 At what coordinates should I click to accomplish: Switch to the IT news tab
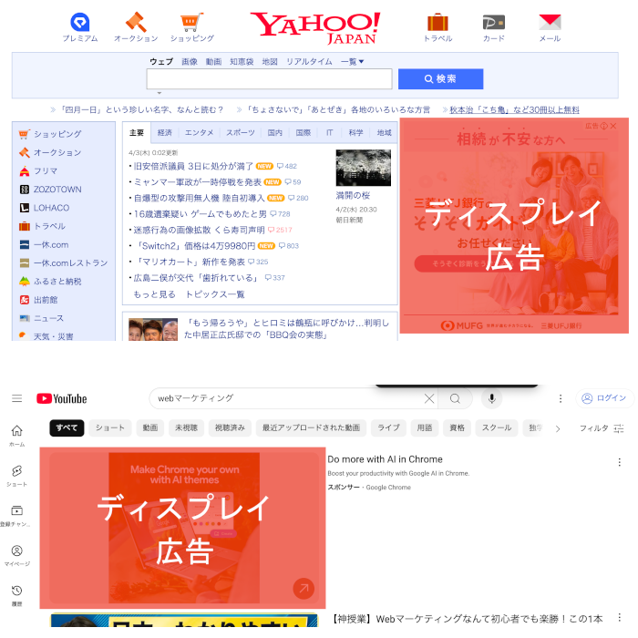(x=329, y=133)
